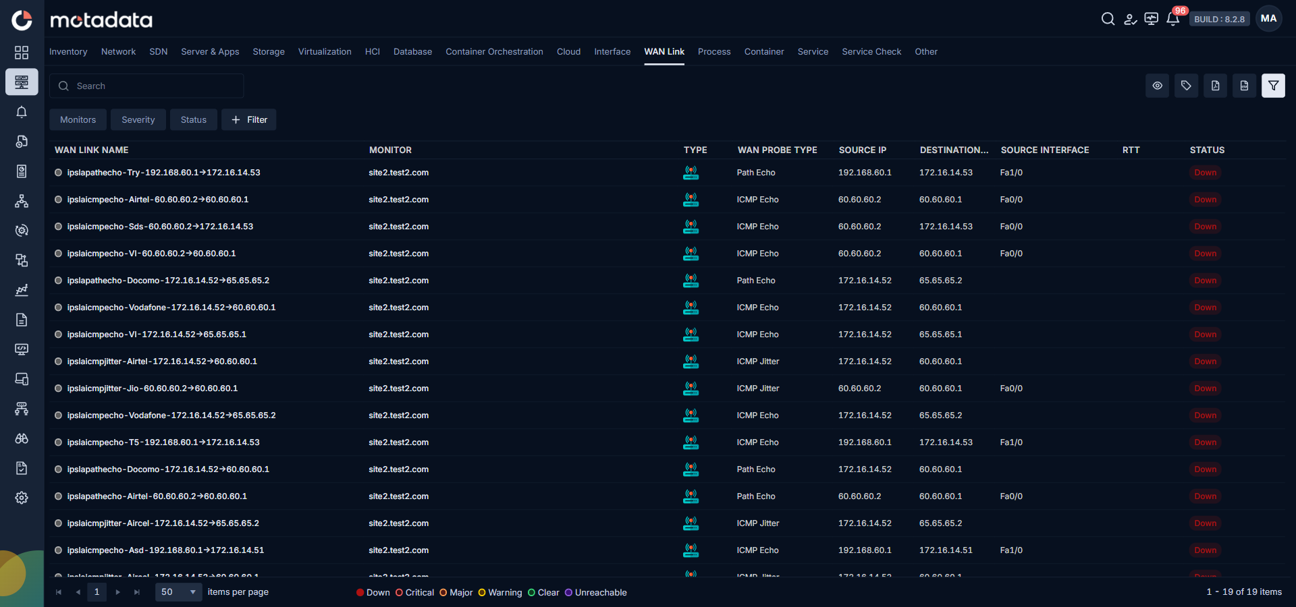Open the ipslapathecho-Try-192.168.60.1 WAN link
Screen dimensions: 1296x607
coord(163,173)
